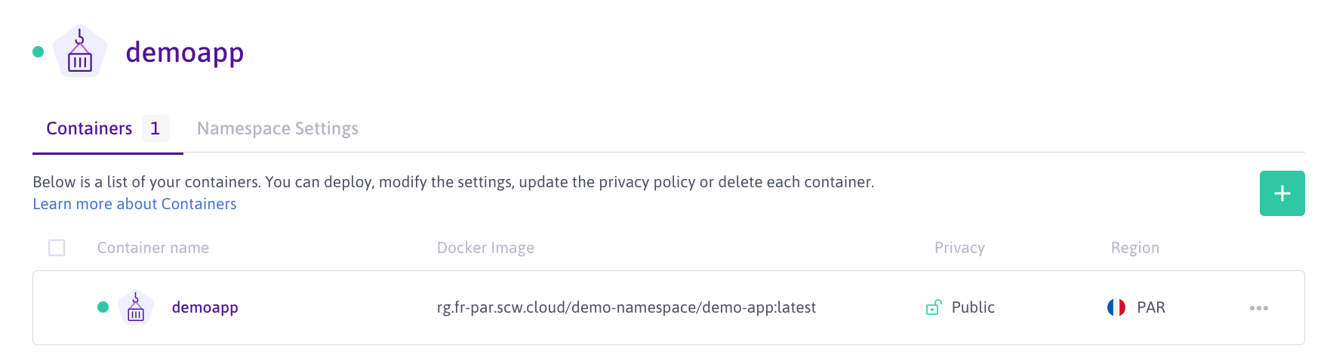Click the green status dot in the demoapp row

pos(103,307)
